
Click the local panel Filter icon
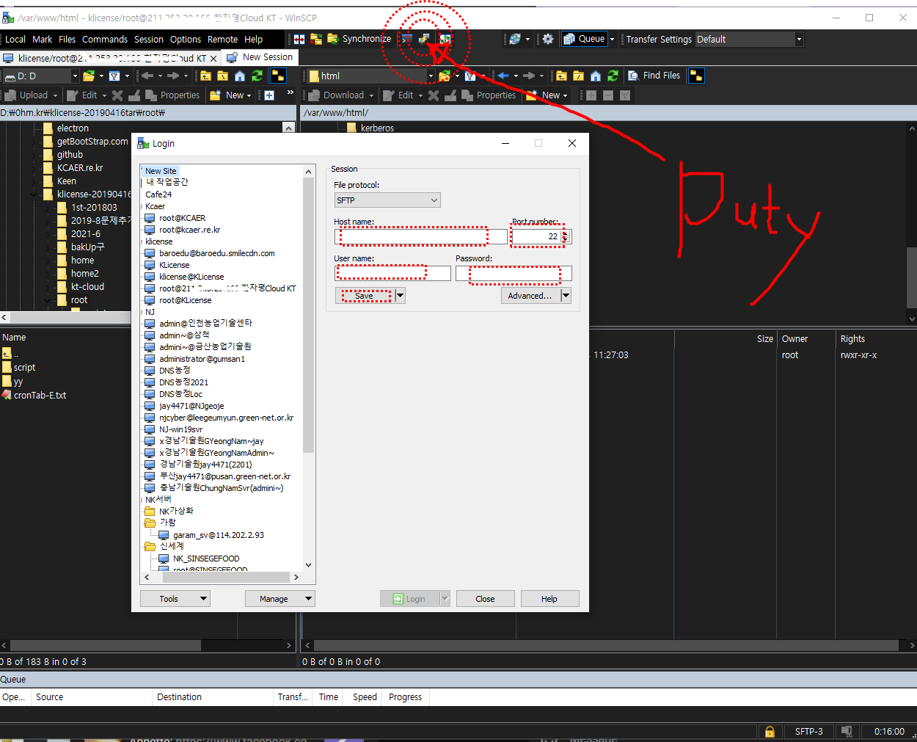coord(114,76)
